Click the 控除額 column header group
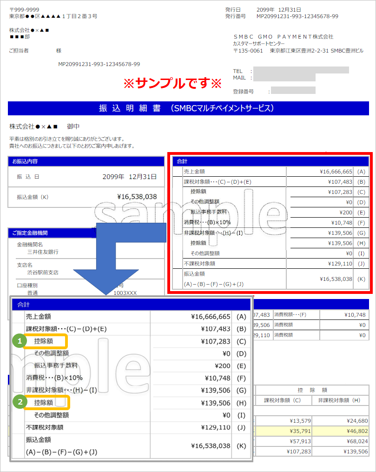 pos(312,390)
